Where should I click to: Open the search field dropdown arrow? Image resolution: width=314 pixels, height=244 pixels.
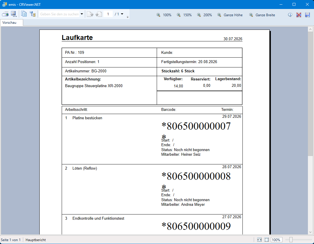pos(82,14)
